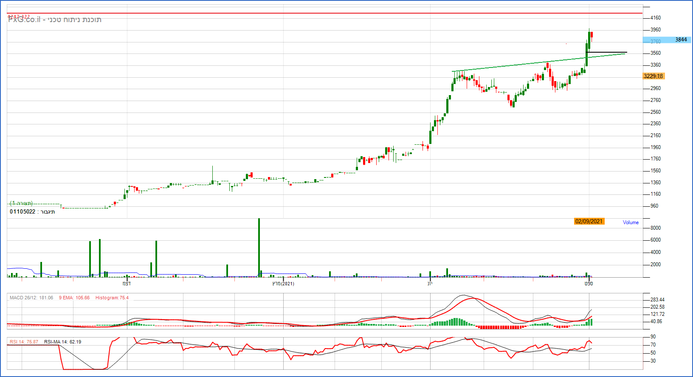Click the Histogram 75.4 label
Viewport: 693px width, 377px height.
pos(112,298)
